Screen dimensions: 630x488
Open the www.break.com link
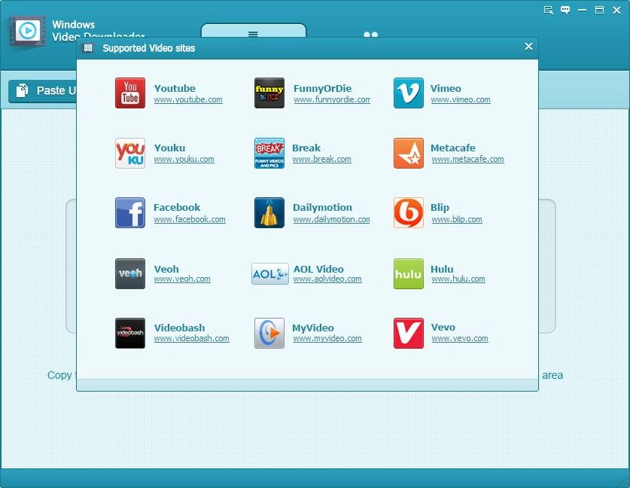[x=322, y=159]
